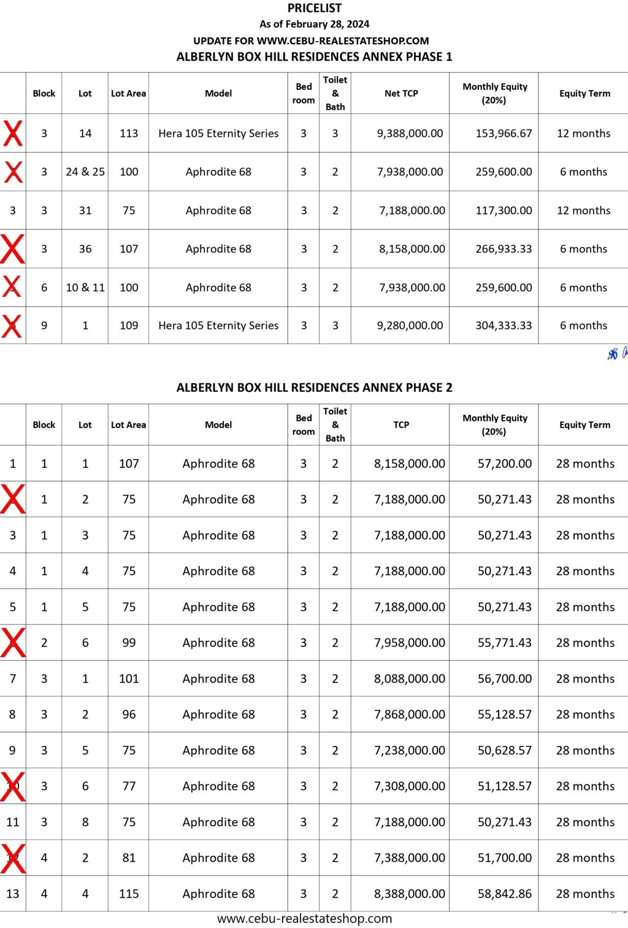Open the www.cebu-realestateshop.com footer link
The height and width of the screenshot is (928, 628).
click(304, 918)
